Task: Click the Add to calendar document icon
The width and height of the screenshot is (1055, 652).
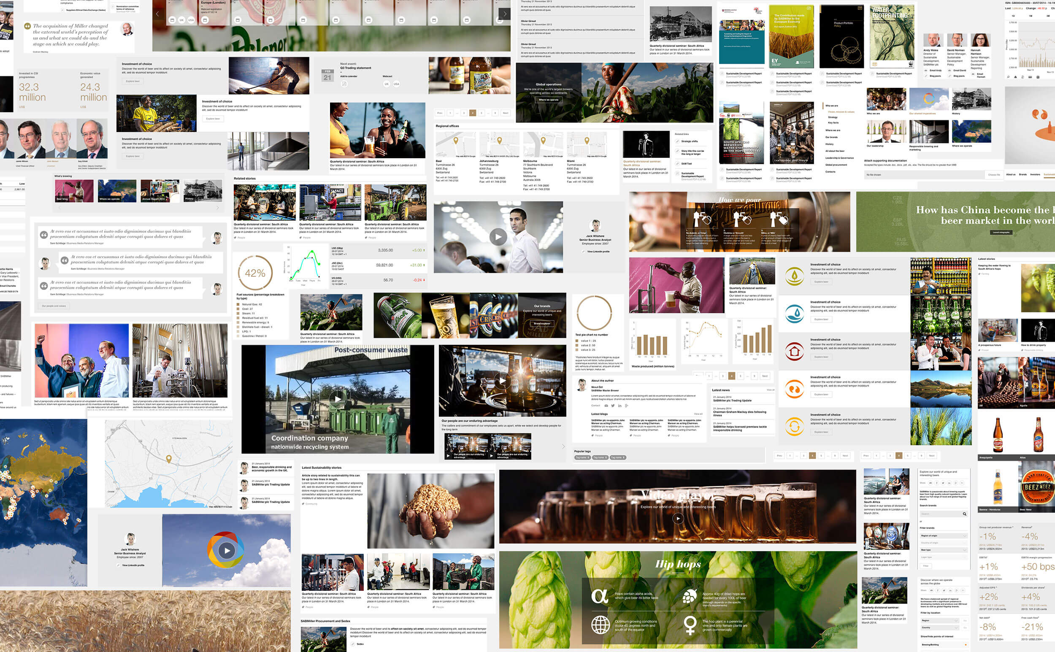Action: [344, 84]
